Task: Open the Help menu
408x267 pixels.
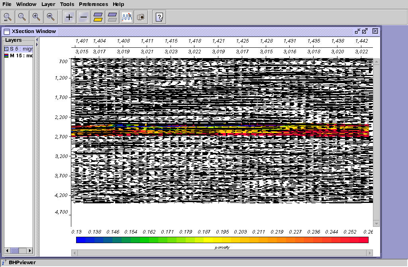Action: coord(118,4)
